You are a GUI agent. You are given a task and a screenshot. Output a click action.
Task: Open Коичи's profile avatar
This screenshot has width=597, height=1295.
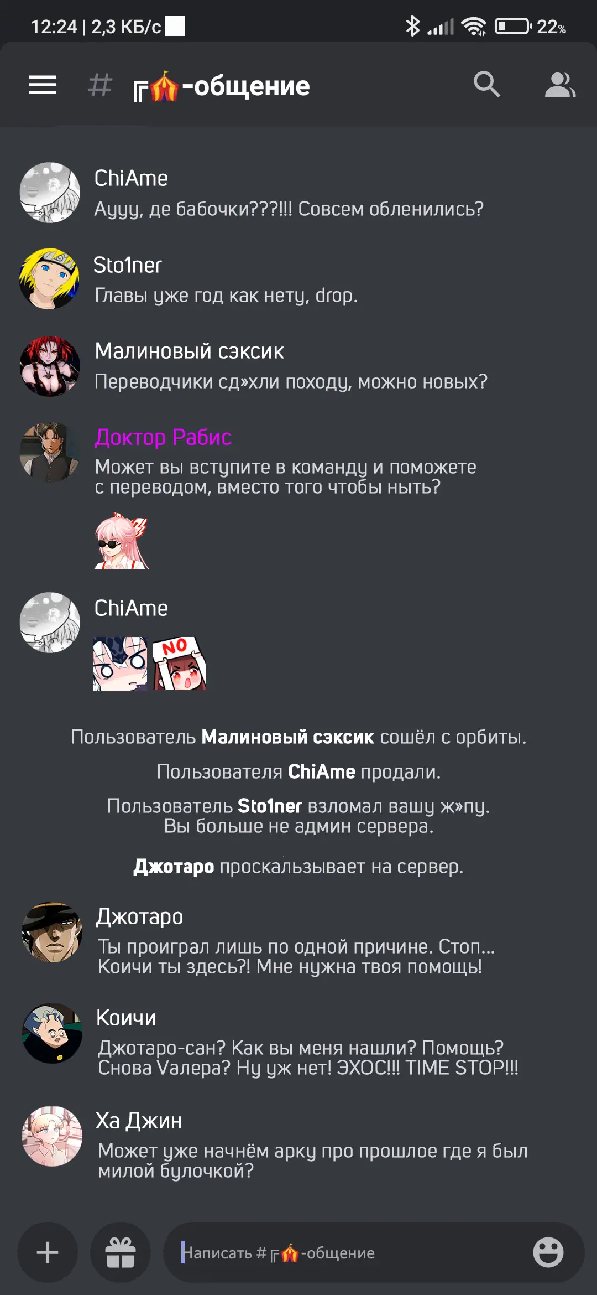coord(52,1033)
